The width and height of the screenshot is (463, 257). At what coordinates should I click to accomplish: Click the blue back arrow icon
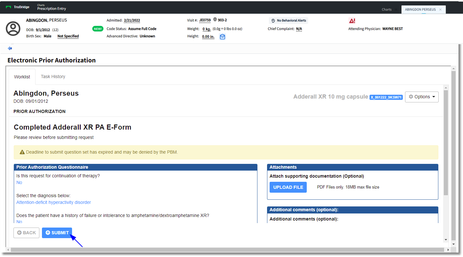[10, 48]
